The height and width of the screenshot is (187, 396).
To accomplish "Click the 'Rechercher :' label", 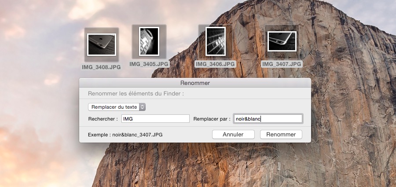I will point(103,119).
